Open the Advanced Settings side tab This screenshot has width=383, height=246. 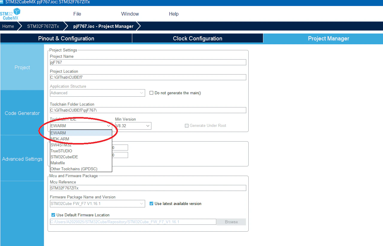pos(22,159)
